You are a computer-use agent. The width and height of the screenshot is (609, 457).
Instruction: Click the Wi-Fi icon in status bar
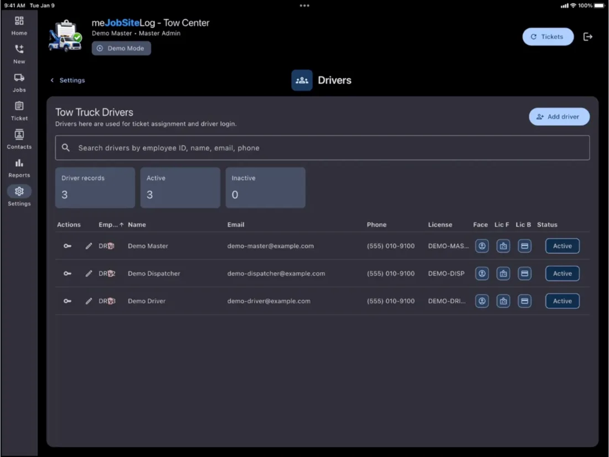(573, 6)
